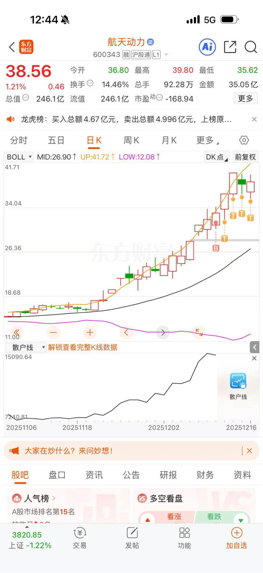Switch to 五日 chart tab

click(56, 140)
